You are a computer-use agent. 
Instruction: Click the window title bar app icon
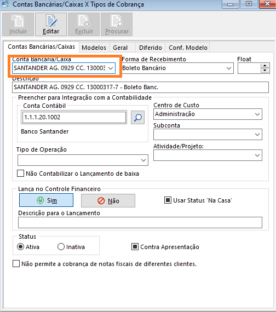5,4
